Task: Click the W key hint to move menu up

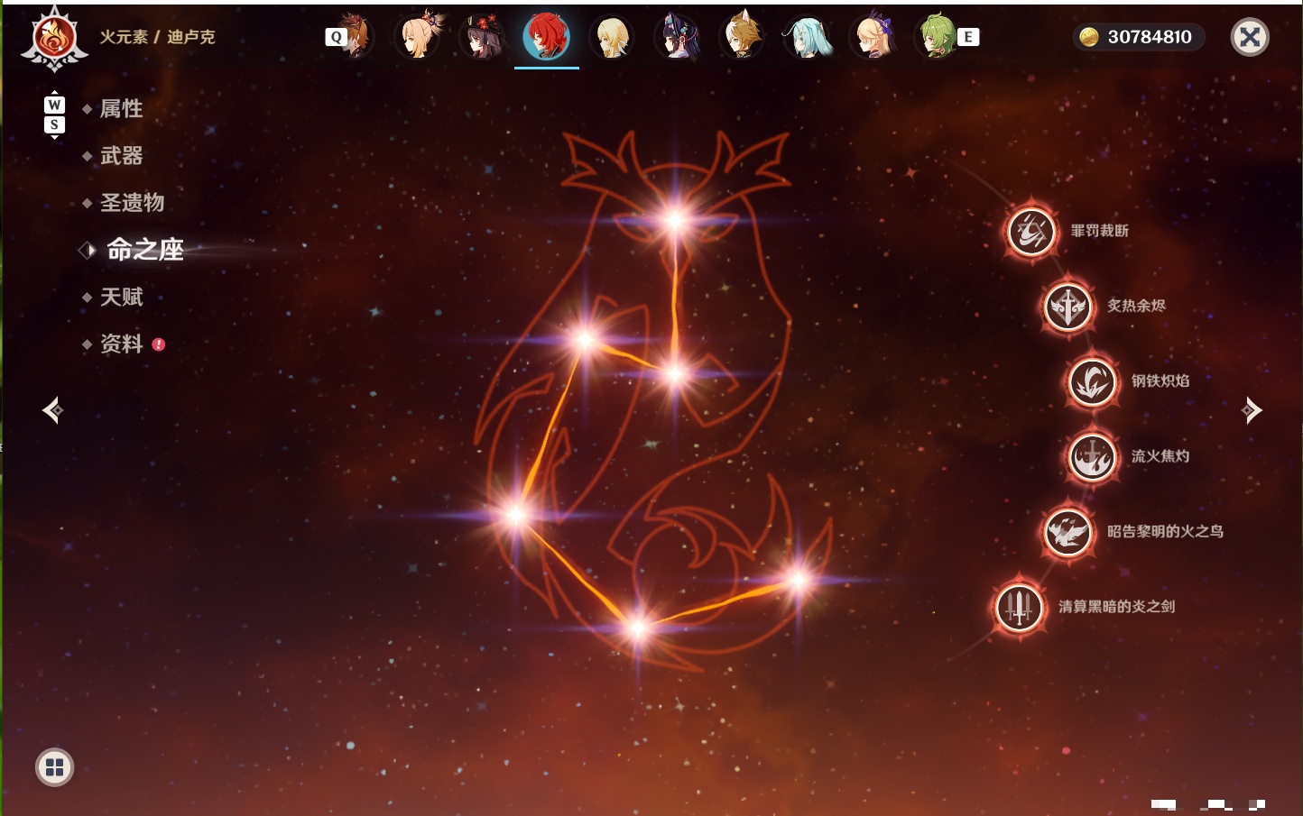Action: 54,105
